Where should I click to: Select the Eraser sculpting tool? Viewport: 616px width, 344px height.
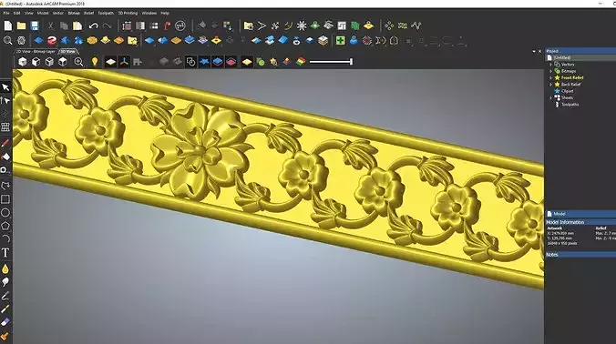[x=5, y=322]
